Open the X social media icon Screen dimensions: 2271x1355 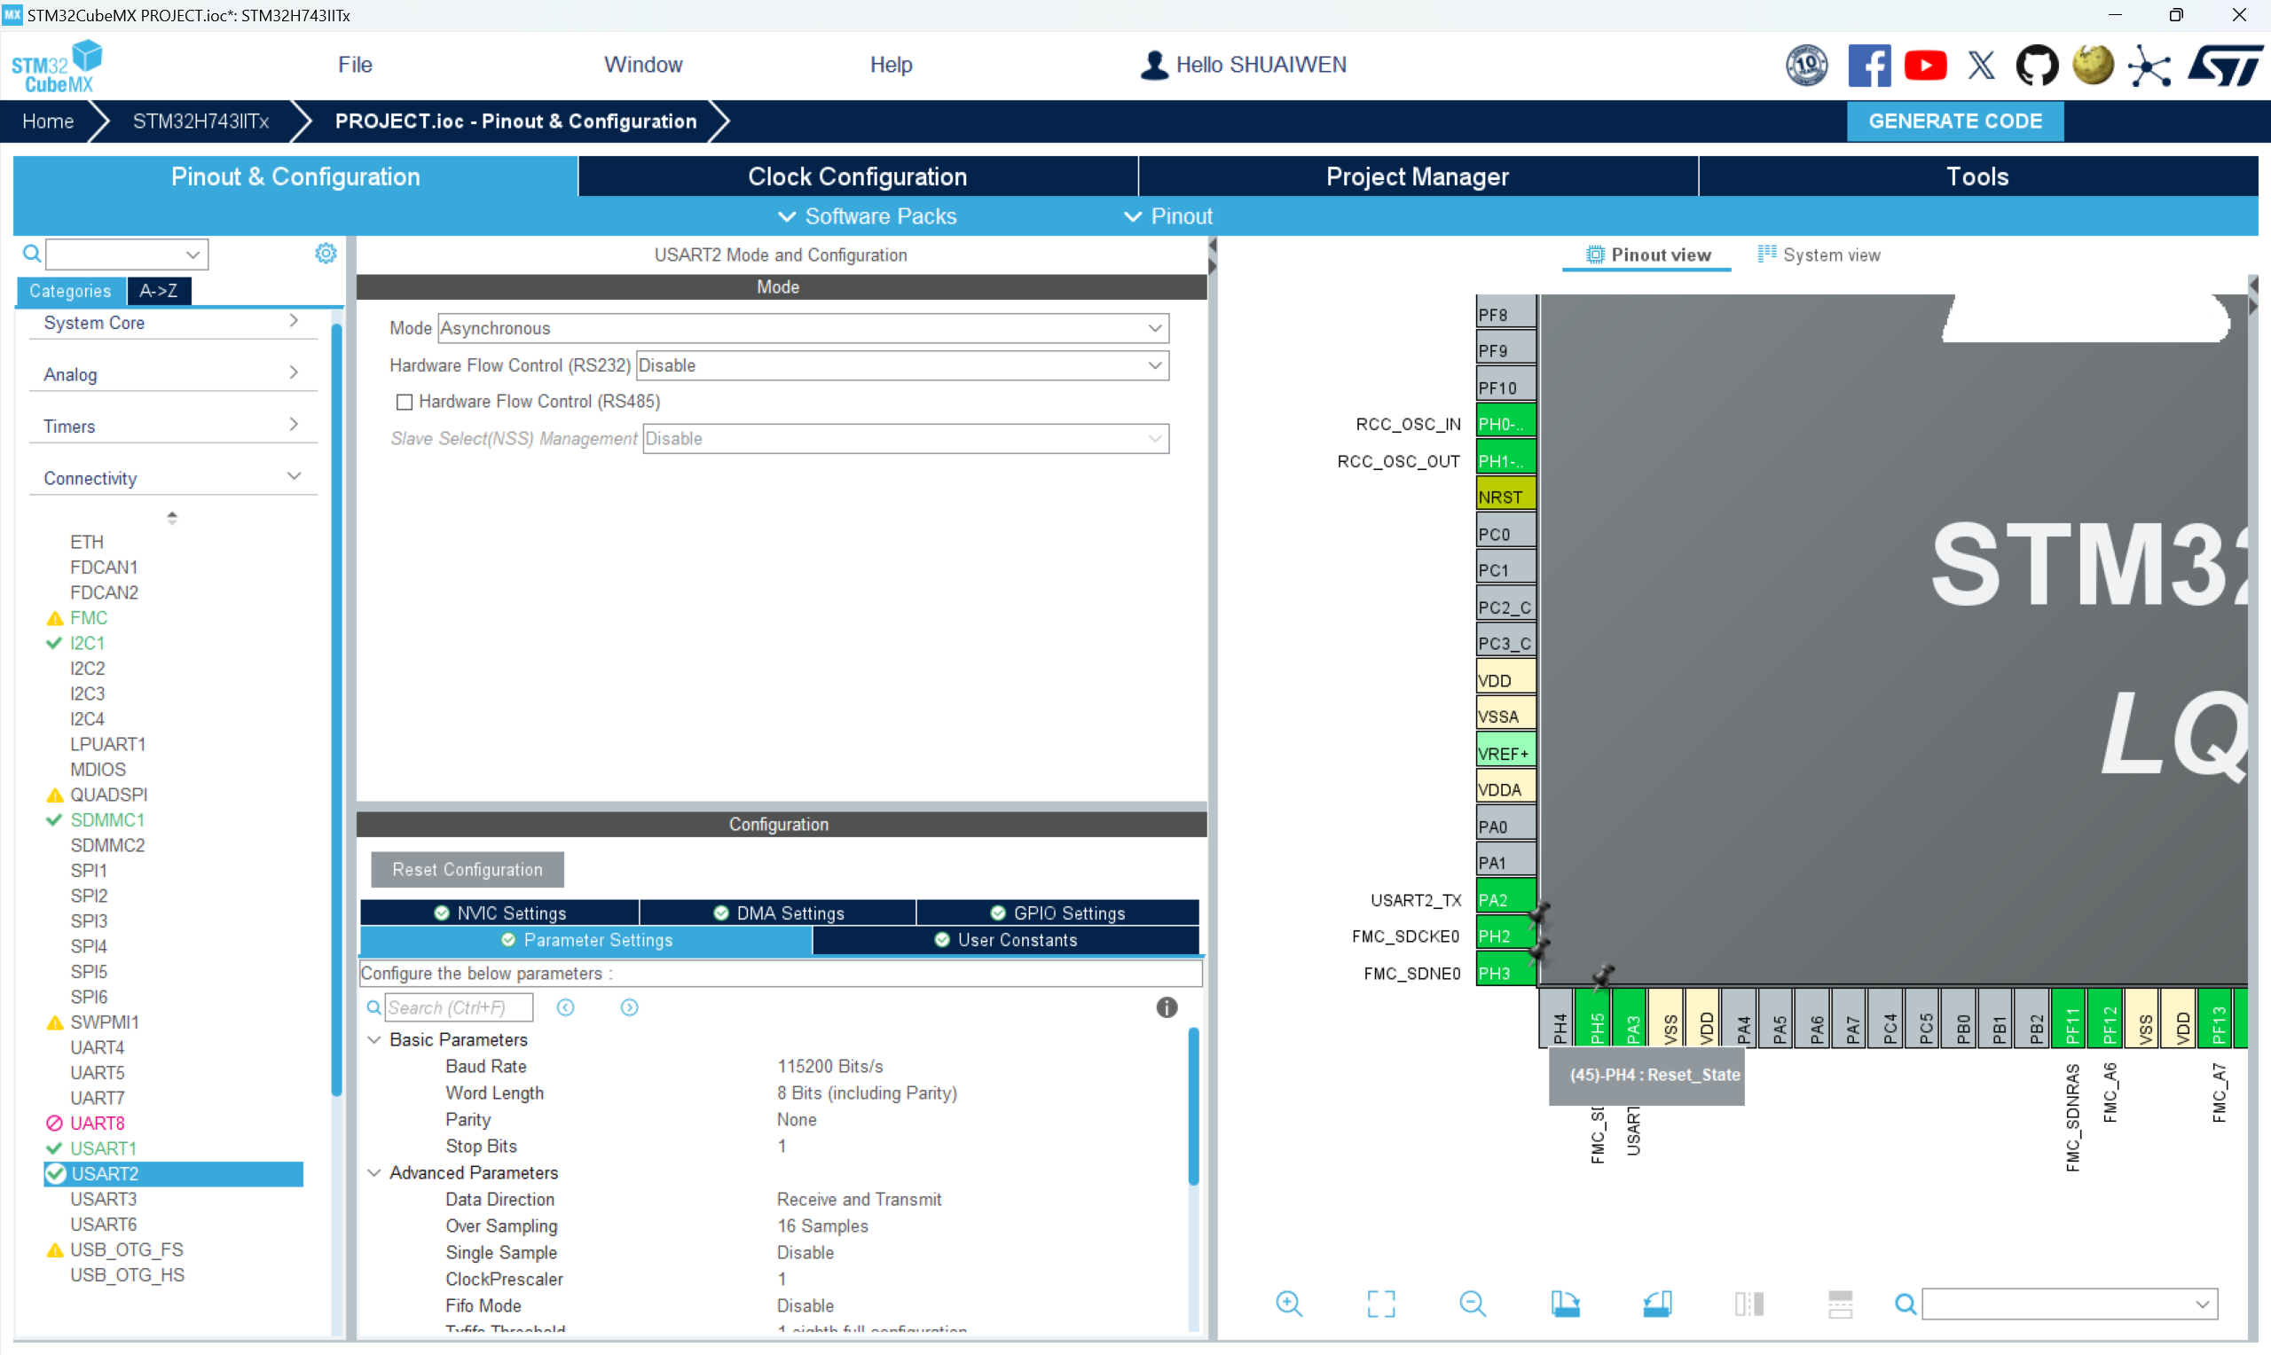1981,65
